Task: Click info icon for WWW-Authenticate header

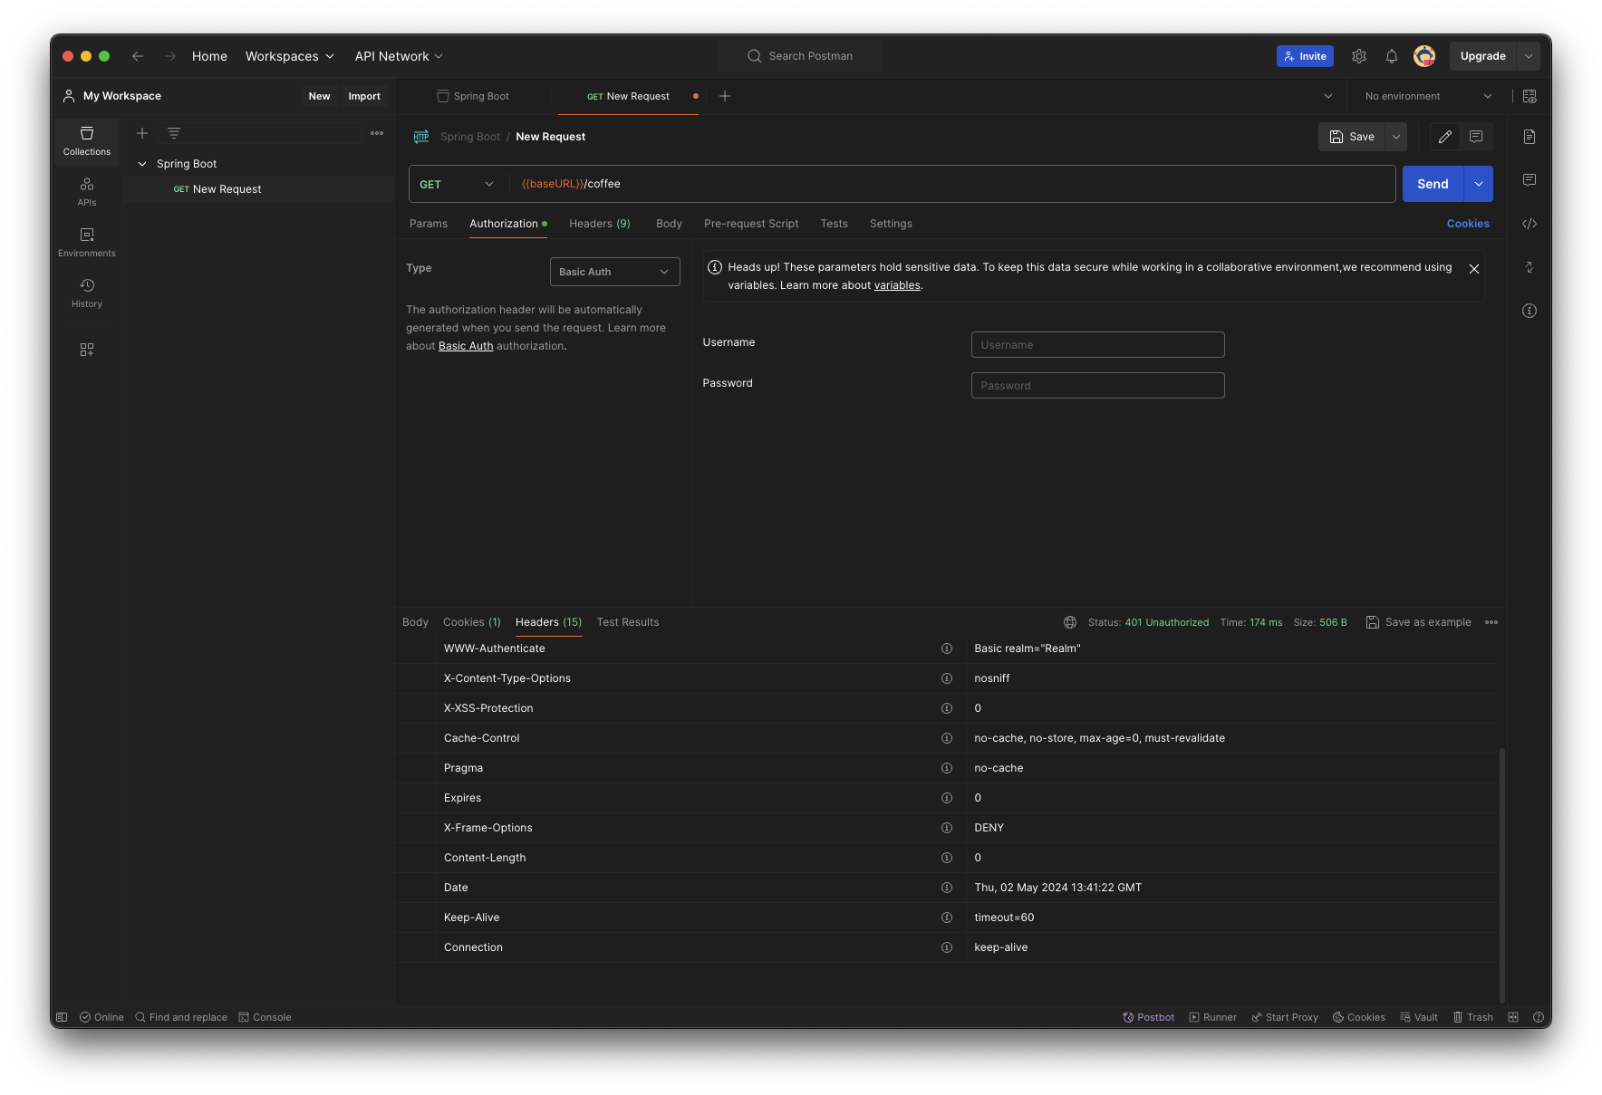Action: click(x=947, y=648)
